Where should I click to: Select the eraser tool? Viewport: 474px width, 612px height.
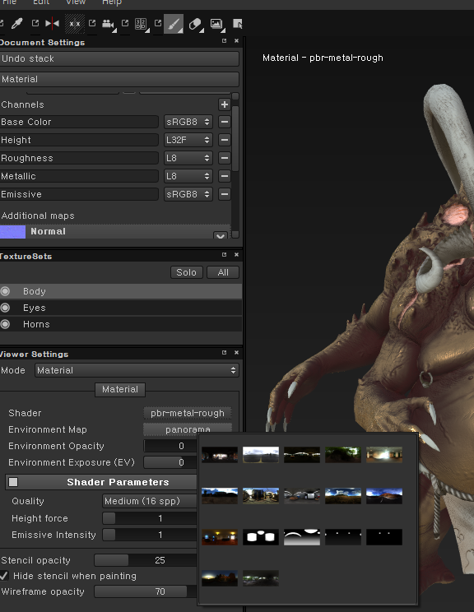[195, 24]
